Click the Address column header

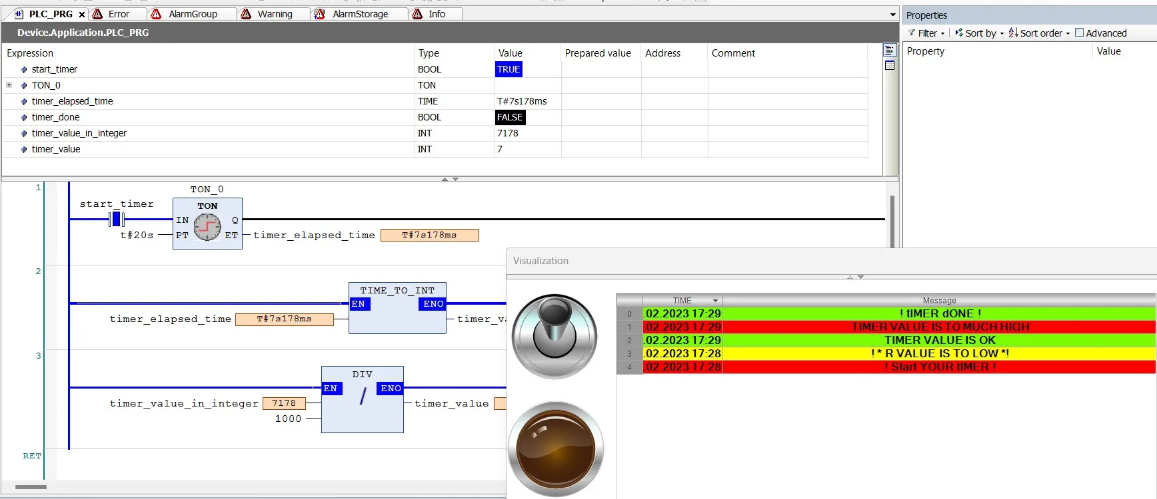click(x=662, y=53)
